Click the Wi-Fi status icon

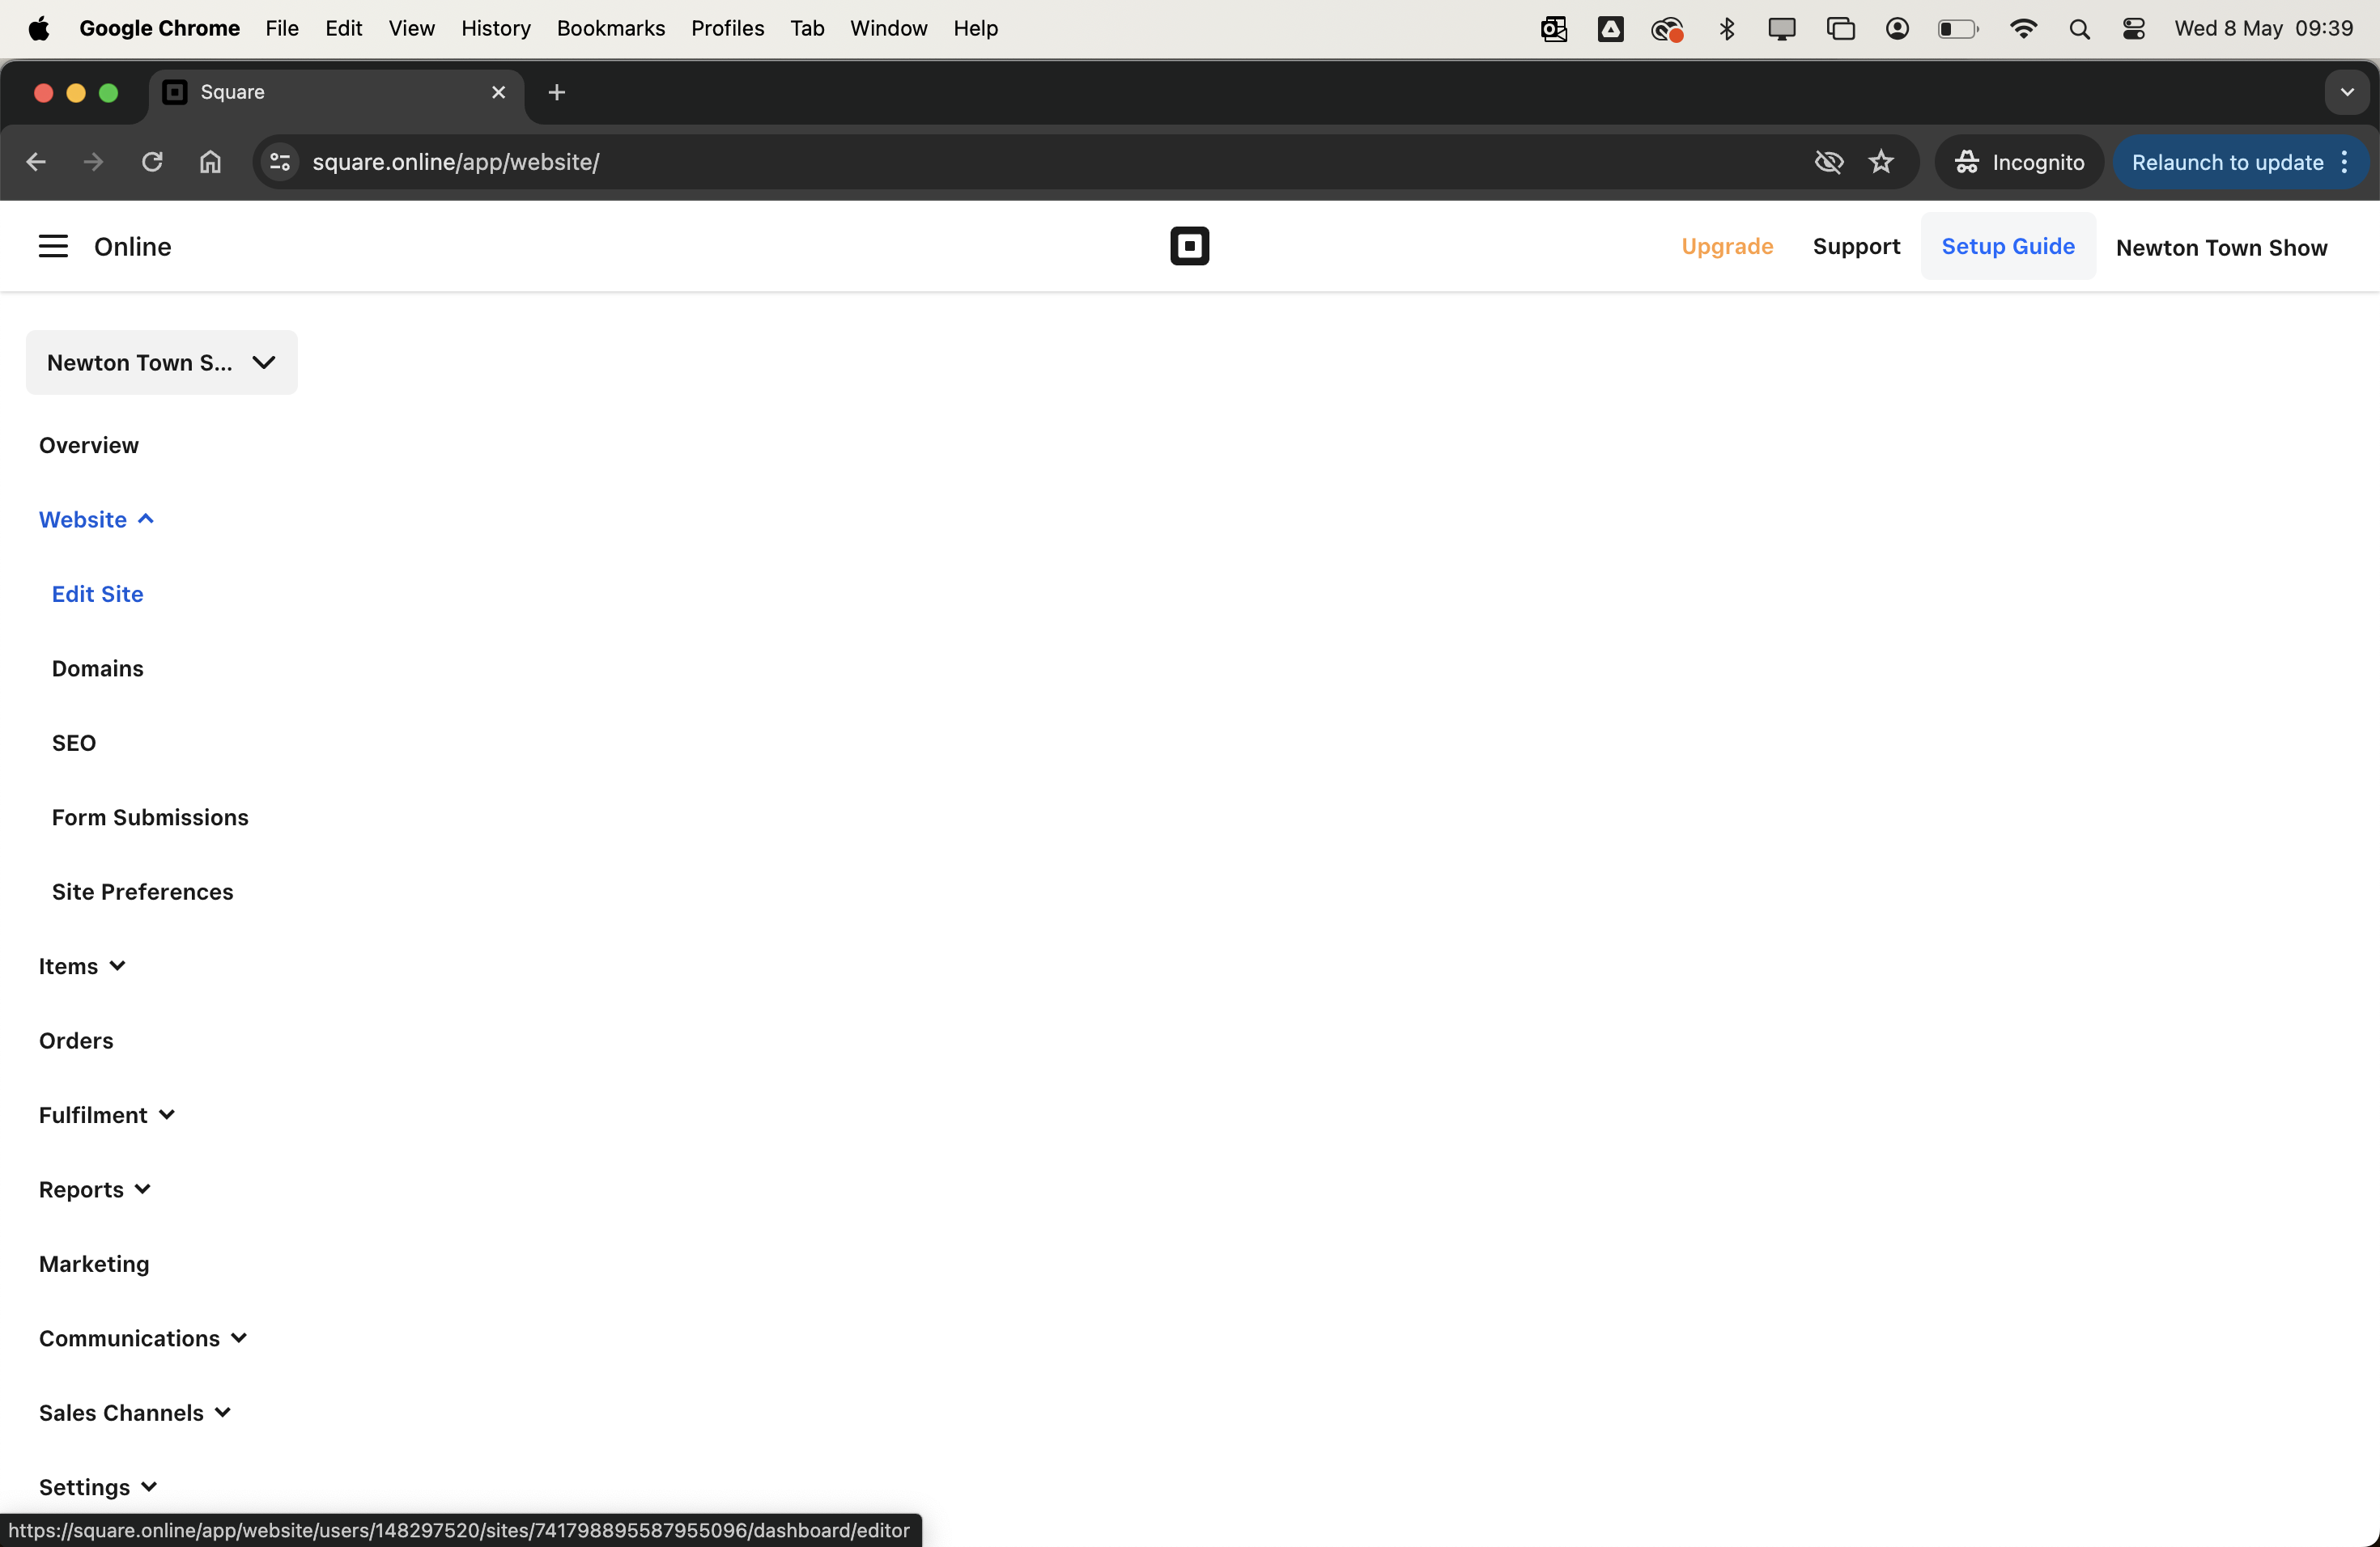2023,29
